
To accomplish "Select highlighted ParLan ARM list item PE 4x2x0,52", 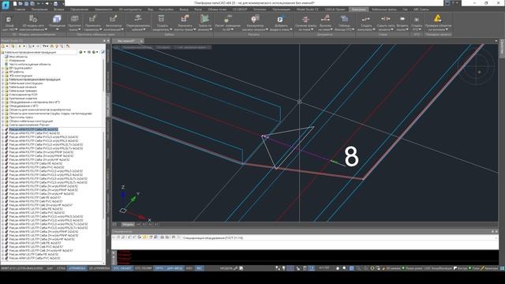I will pos(33,129).
